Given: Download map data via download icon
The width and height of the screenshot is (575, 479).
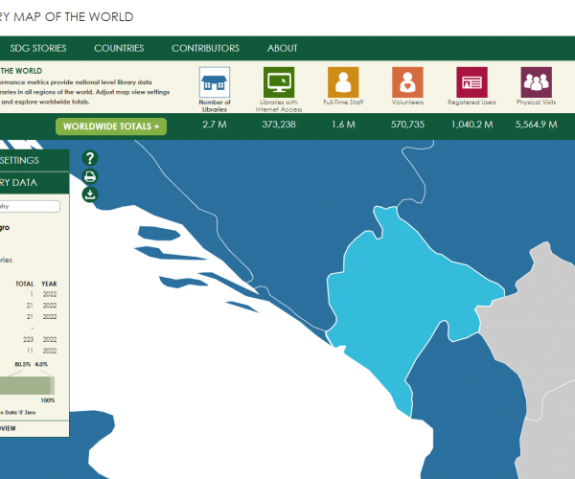Looking at the screenshot, I should 89,194.
